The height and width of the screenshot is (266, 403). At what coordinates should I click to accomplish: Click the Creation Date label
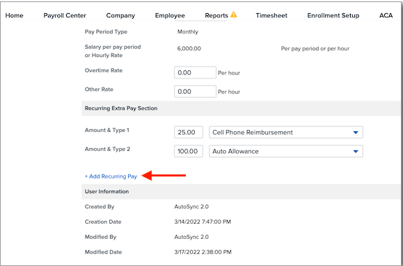pyautogui.click(x=103, y=222)
